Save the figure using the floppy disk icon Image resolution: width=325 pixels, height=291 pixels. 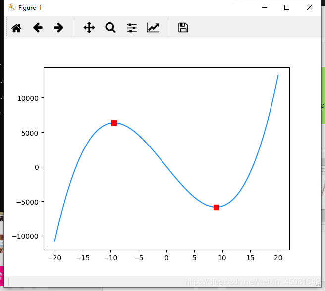pos(183,28)
